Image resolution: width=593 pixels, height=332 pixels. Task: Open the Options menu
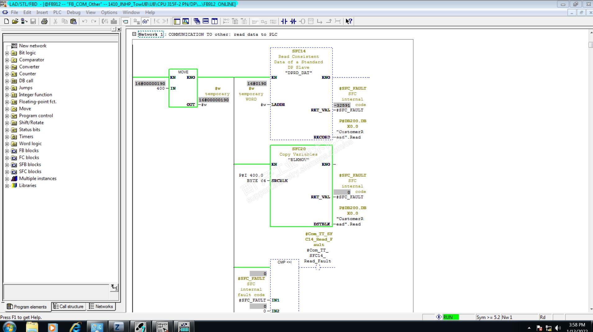tap(109, 12)
